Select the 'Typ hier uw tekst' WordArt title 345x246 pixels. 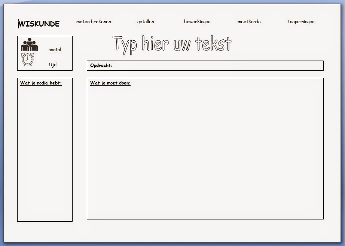172,44
